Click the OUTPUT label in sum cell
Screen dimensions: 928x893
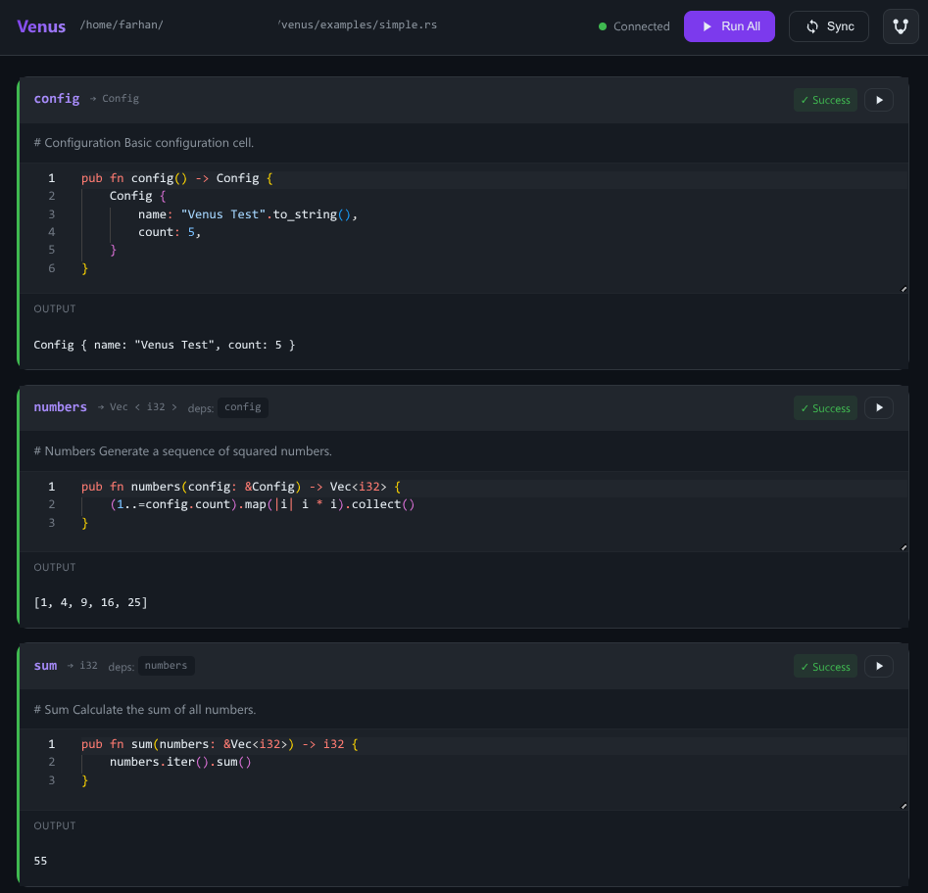[x=55, y=825]
